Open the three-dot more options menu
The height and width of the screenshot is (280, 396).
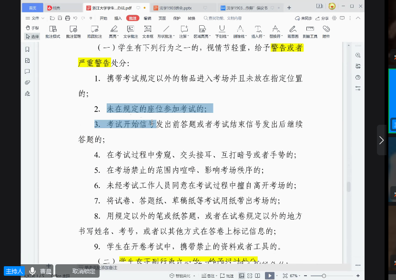click(350, 18)
